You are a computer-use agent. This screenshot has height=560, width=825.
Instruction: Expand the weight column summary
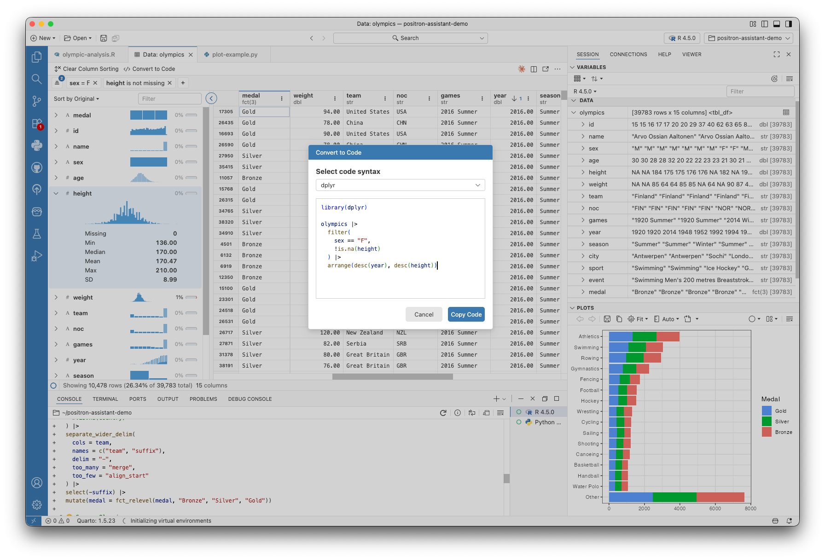click(x=56, y=298)
